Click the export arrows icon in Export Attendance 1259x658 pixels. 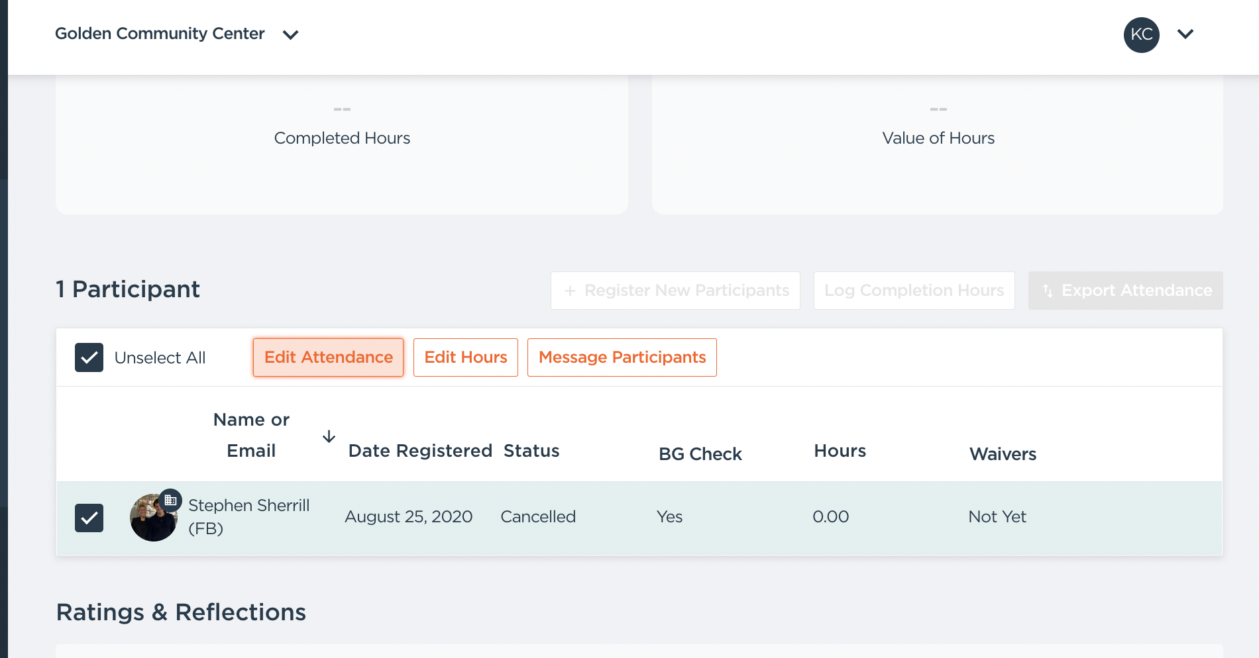click(x=1048, y=291)
